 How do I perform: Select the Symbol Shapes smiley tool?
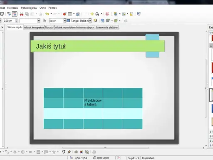point(23,152)
